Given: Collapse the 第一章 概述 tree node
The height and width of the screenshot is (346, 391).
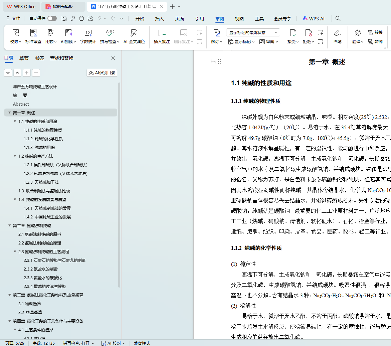Looking at the screenshot, I should click(x=9, y=113).
